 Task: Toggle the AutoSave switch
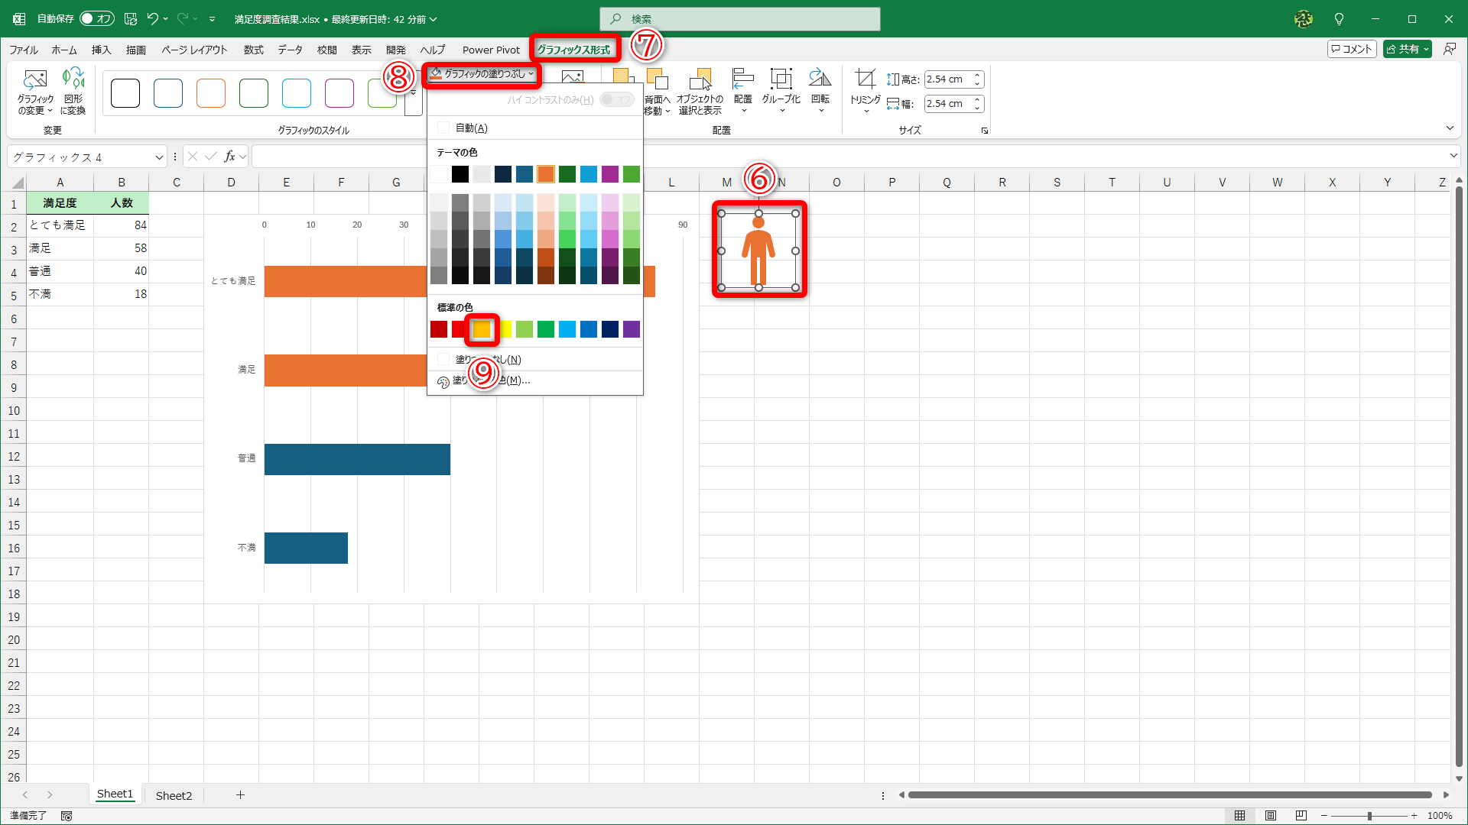pos(97,18)
